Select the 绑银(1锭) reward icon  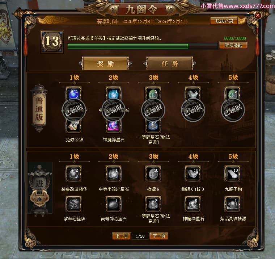[x=193, y=174]
